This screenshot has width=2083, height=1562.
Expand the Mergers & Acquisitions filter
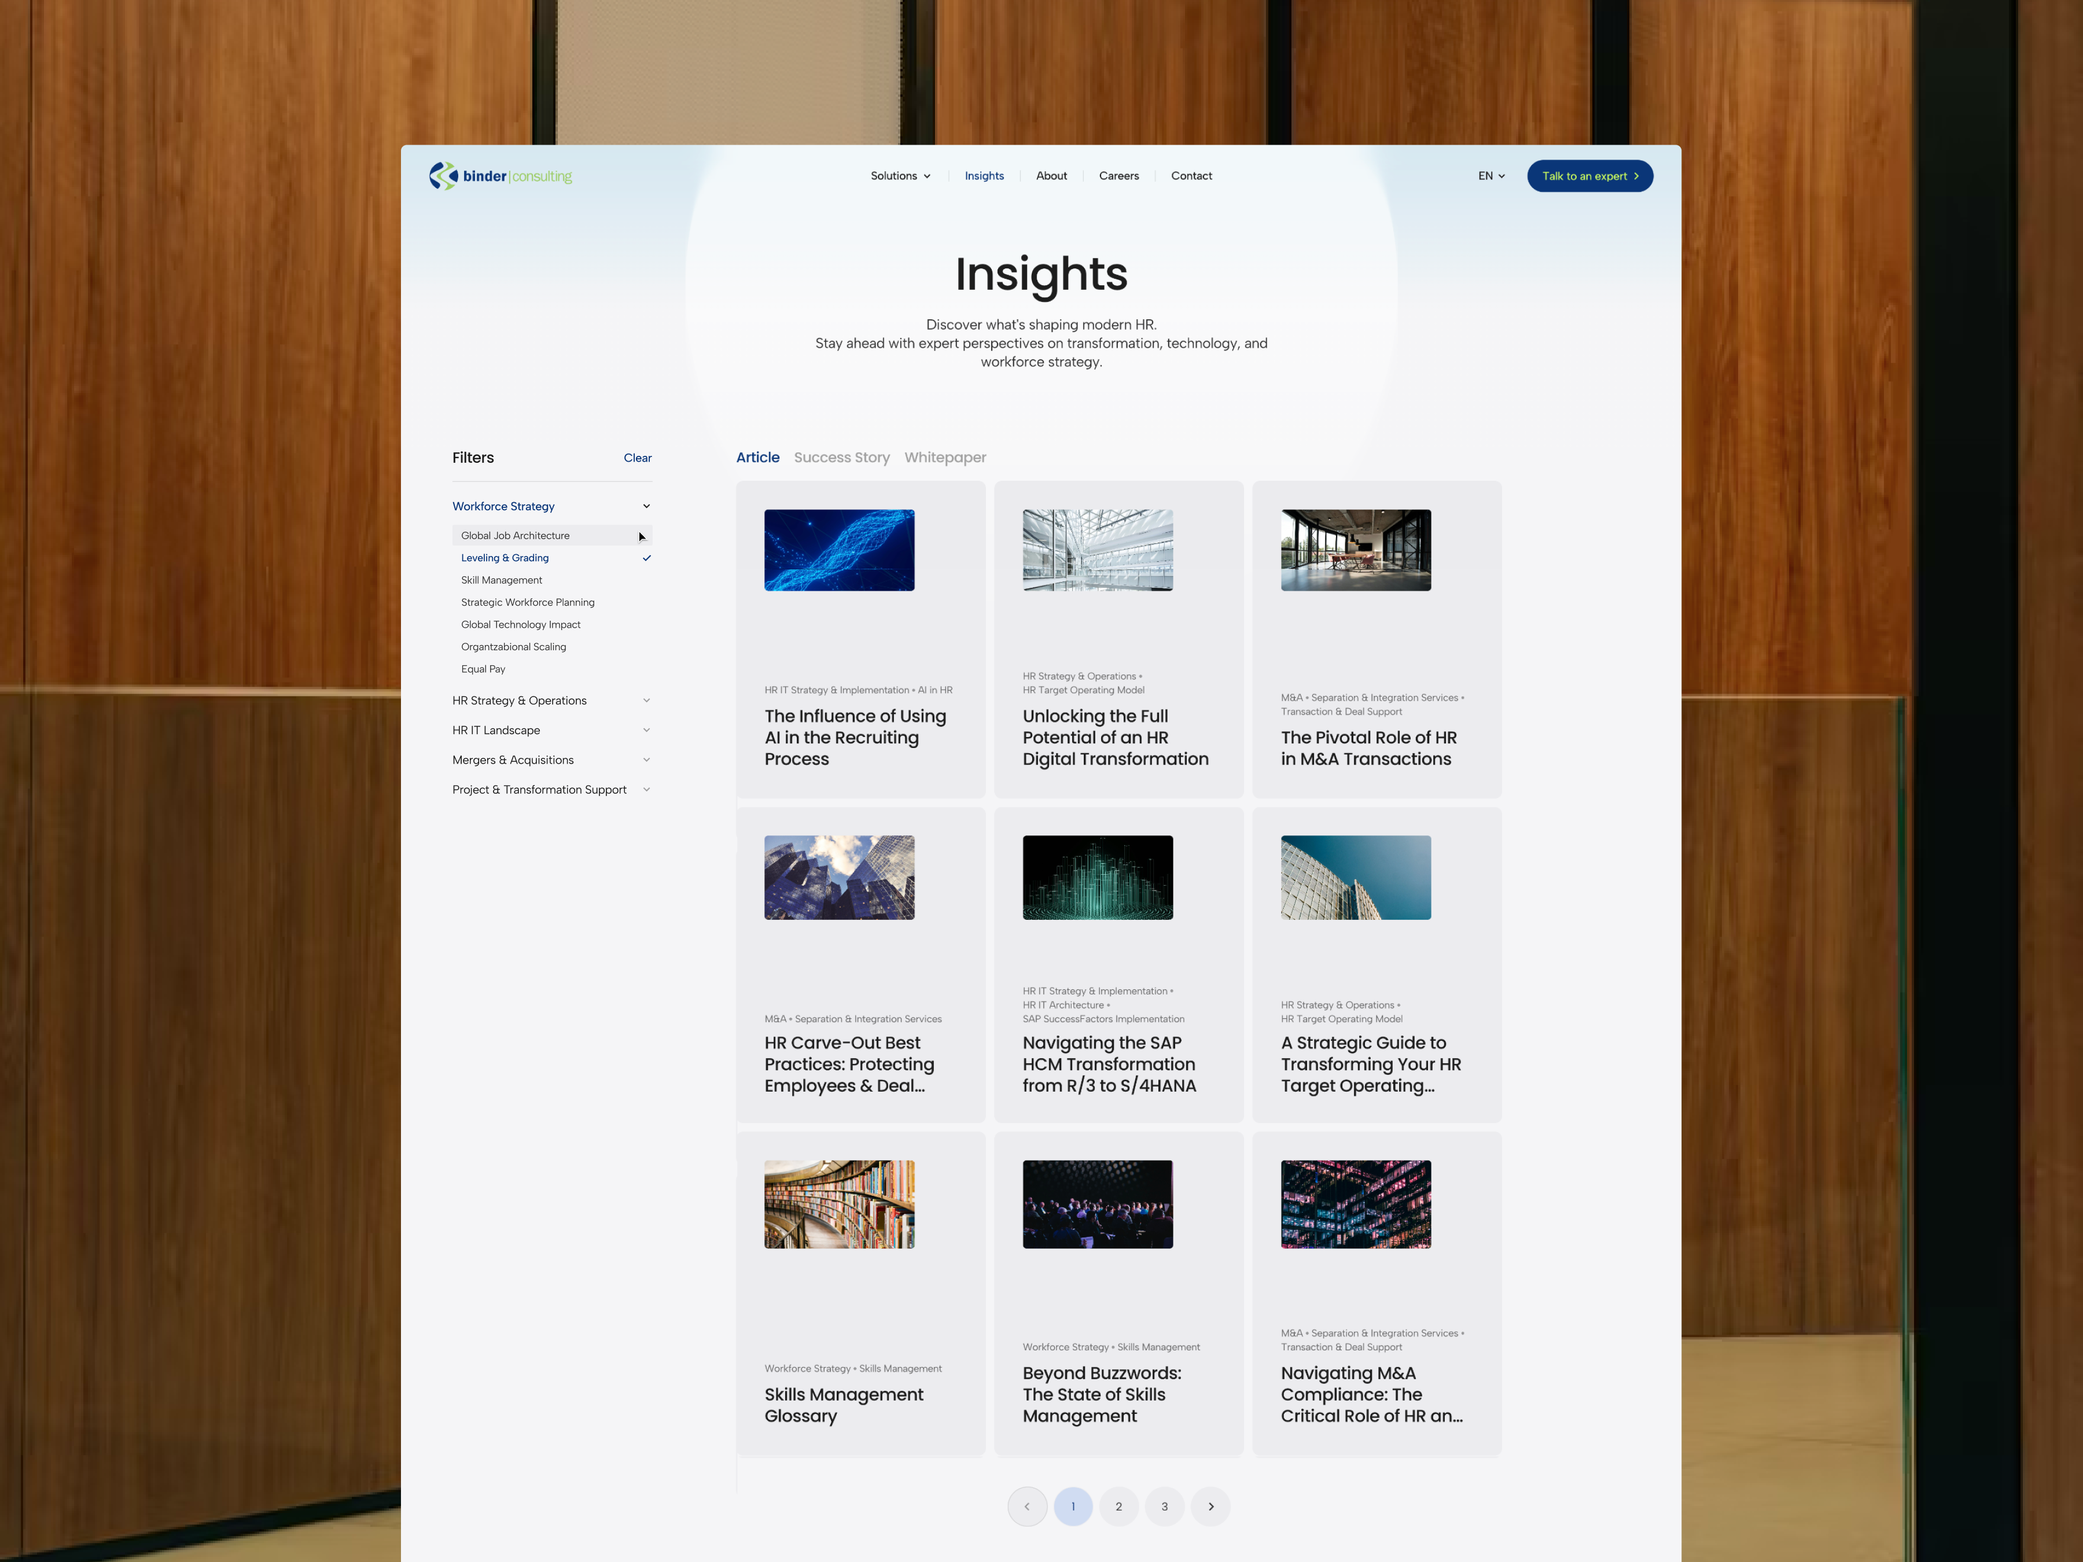(552, 760)
